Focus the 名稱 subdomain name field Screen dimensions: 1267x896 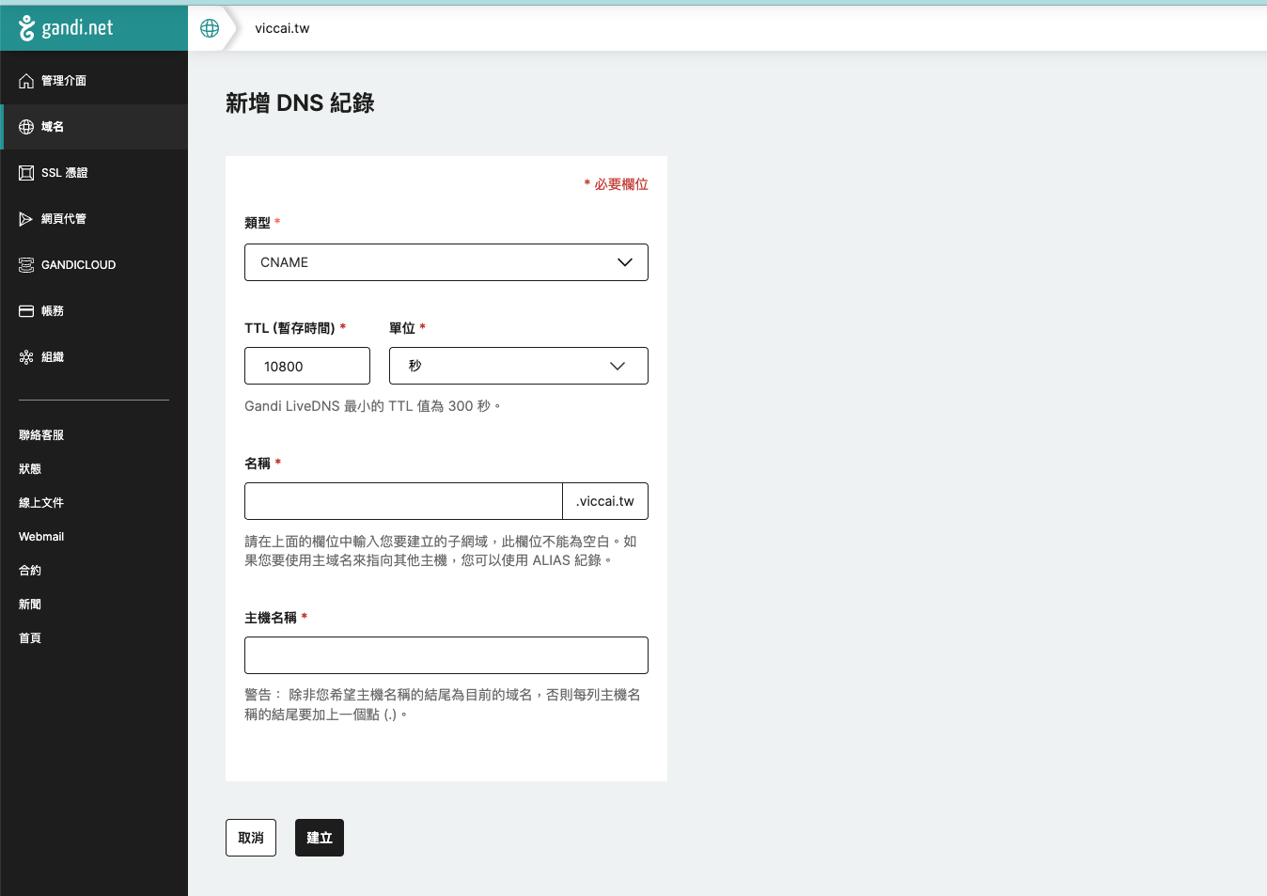[x=403, y=501]
